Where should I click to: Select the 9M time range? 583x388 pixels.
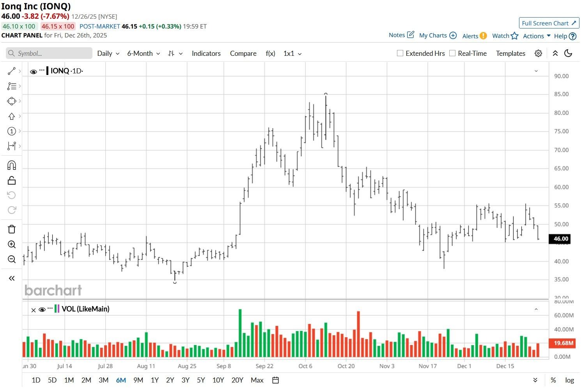pyautogui.click(x=138, y=380)
